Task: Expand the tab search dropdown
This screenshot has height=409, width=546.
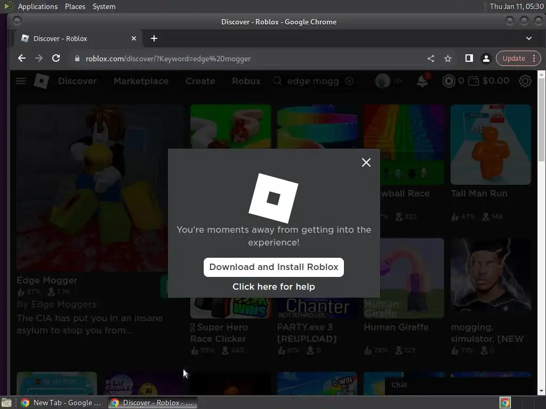Action: coord(528,38)
